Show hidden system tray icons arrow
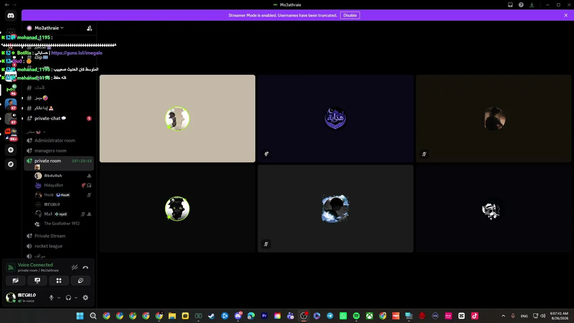 pos(503,316)
